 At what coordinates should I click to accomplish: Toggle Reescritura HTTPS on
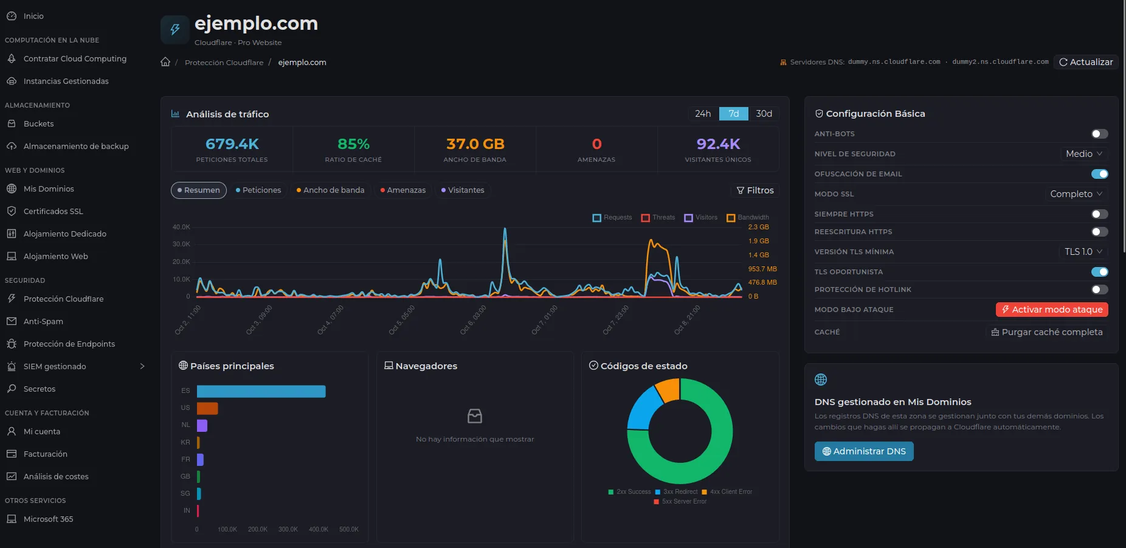pos(1100,232)
